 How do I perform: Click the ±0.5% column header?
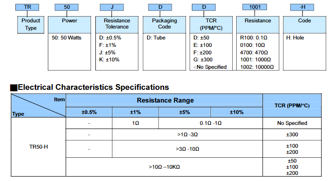pyautogui.click(x=89, y=112)
